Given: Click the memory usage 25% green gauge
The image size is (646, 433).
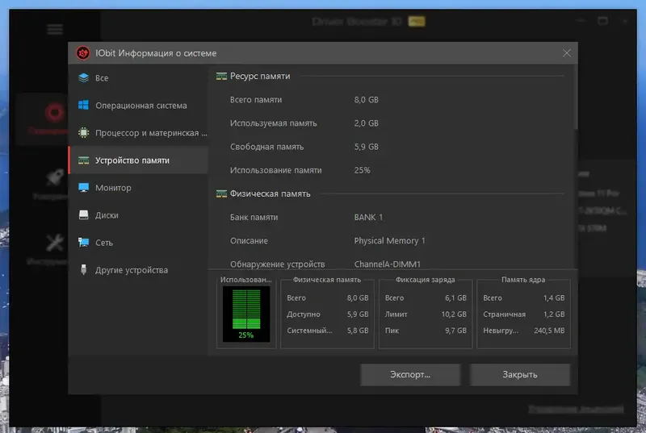Looking at the screenshot, I should [x=246, y=314].
